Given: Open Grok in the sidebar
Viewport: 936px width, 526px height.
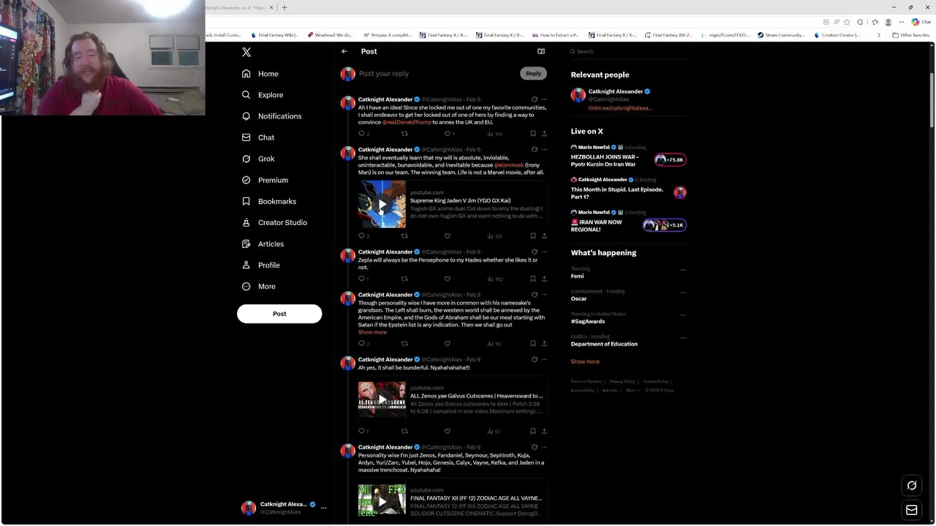Looking at the screenshot, I should tap(257, 159).
